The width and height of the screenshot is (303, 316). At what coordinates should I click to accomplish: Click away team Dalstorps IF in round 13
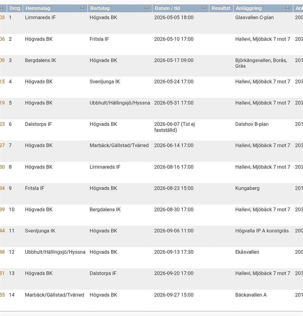click(x=103, y=273)
